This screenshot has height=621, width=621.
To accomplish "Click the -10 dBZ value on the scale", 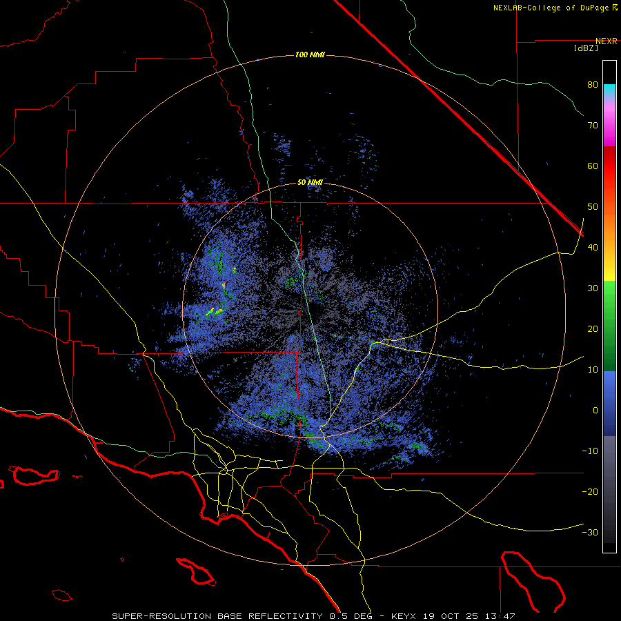I will [x=590, y=451].
